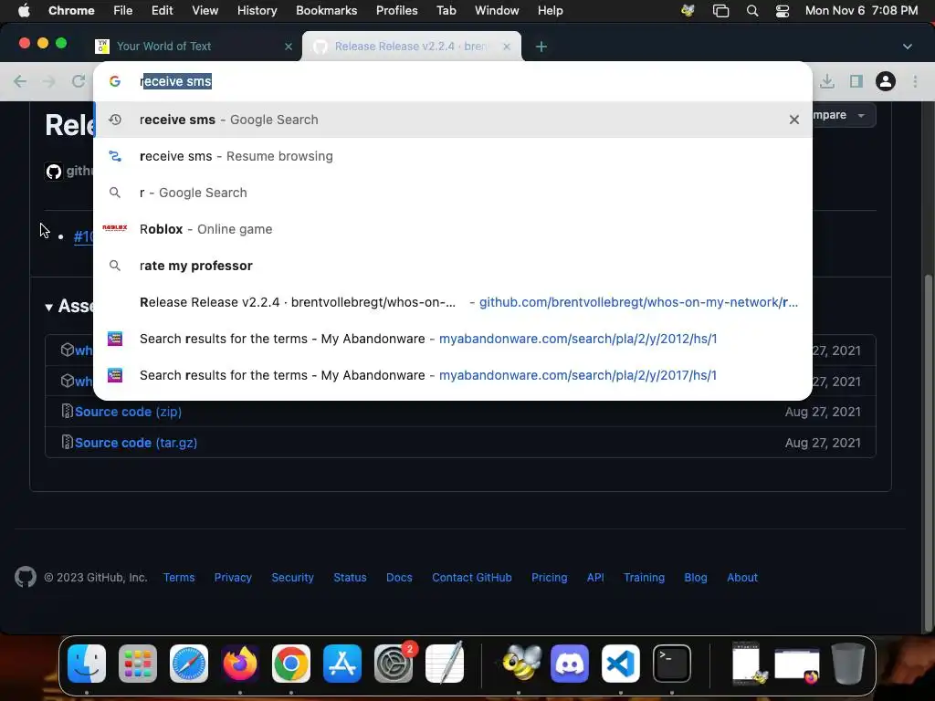Open the Chrome app menu
This screenshot has width=935, height=701.
coord(71,10)
